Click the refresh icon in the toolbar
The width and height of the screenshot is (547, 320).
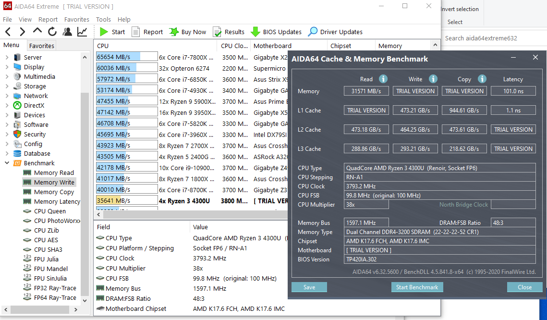(x=52, y=32)
